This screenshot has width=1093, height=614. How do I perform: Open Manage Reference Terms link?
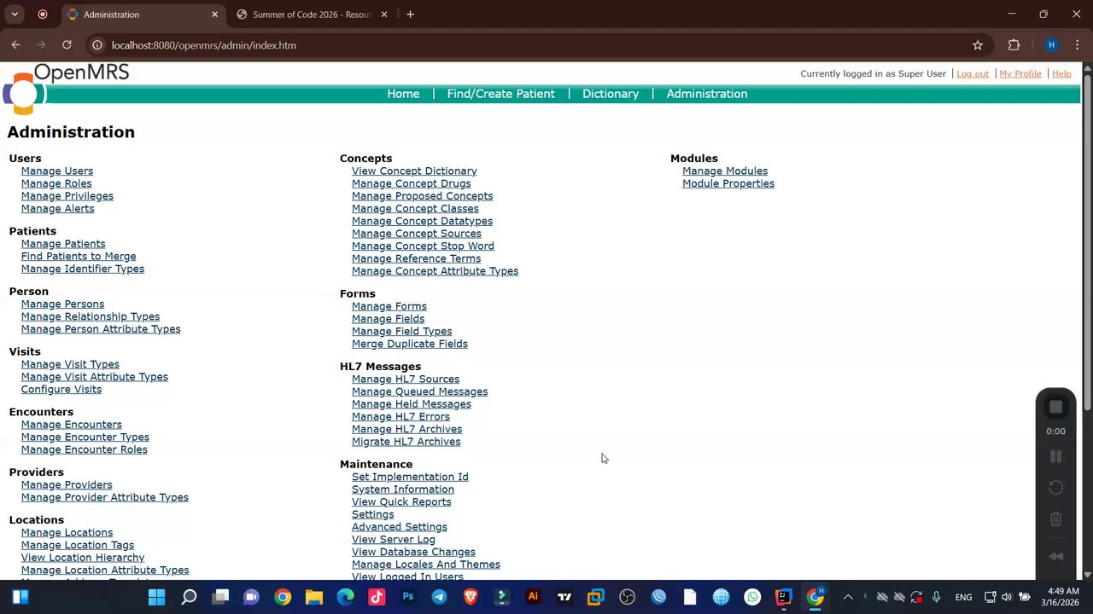click(x=416, y=258)
